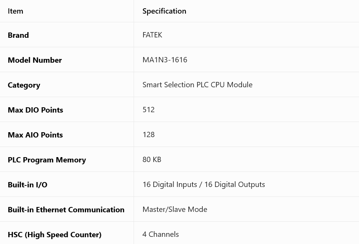
Task: Click the 80 KB memory value
Action: [152, 159]
